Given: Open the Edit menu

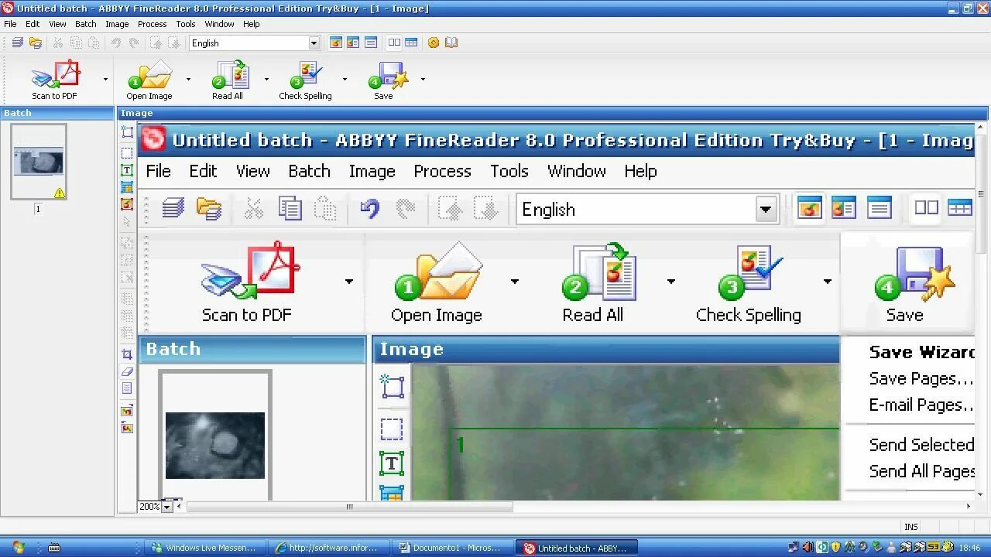Looking at the screenshot, I should [33, 24].
